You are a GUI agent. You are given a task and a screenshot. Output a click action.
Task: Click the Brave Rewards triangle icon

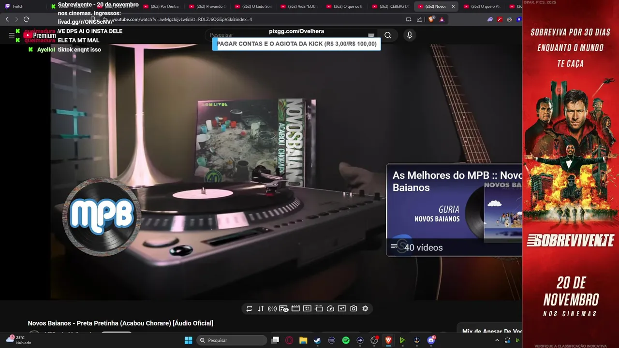pyautogui.click(x=442, y=19)
